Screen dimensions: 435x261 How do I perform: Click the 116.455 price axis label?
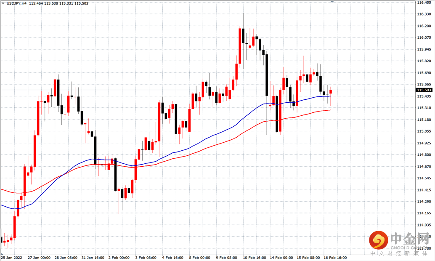coord(424,3)
